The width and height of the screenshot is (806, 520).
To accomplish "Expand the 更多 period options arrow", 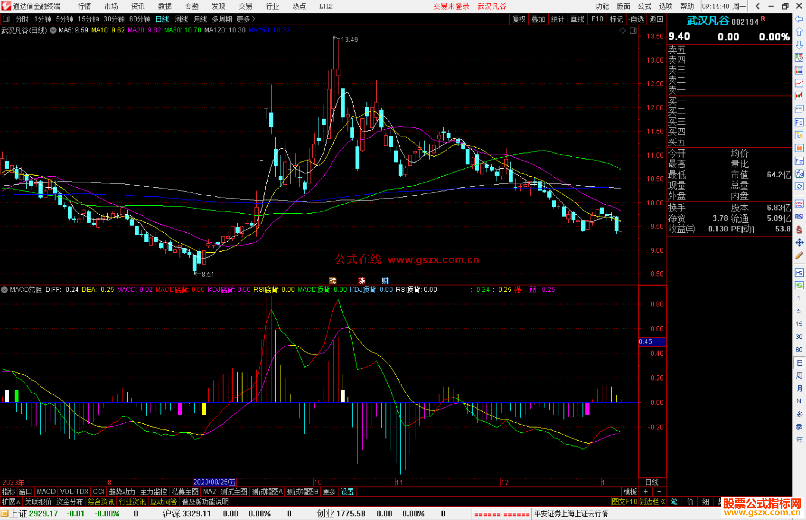I will point(254,19).
